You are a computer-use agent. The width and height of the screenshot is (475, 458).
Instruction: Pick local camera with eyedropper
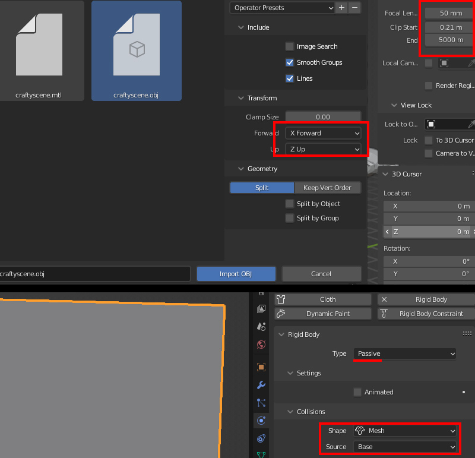471,63
